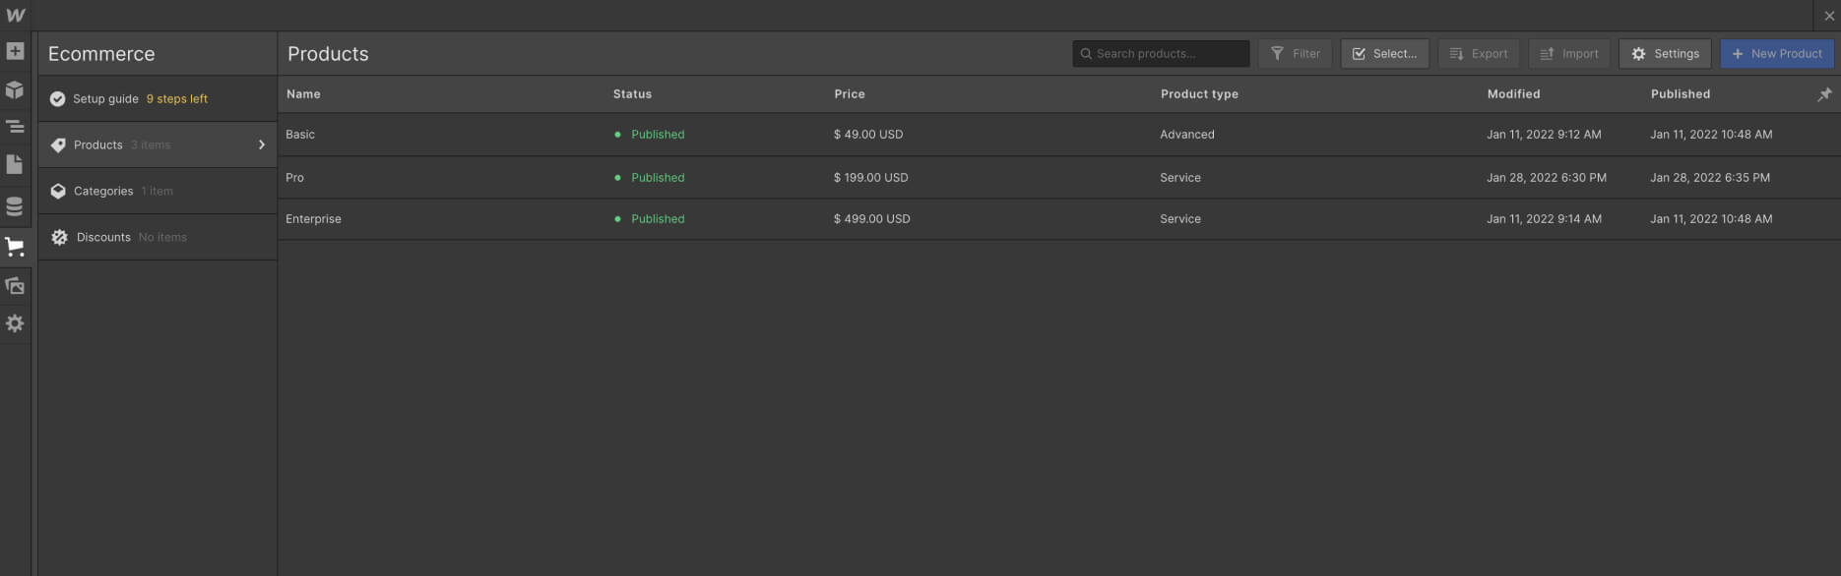The width and height of the screenshot is (1841, 576).
Task: Sort by the Name column header
Action: (x=303, y=94)
